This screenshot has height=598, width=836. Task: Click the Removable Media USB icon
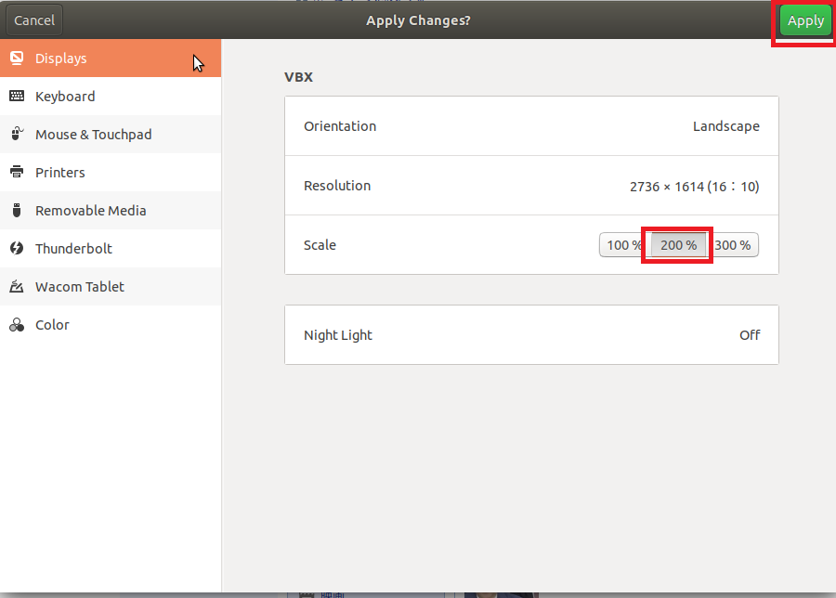[x=16, y=211]
